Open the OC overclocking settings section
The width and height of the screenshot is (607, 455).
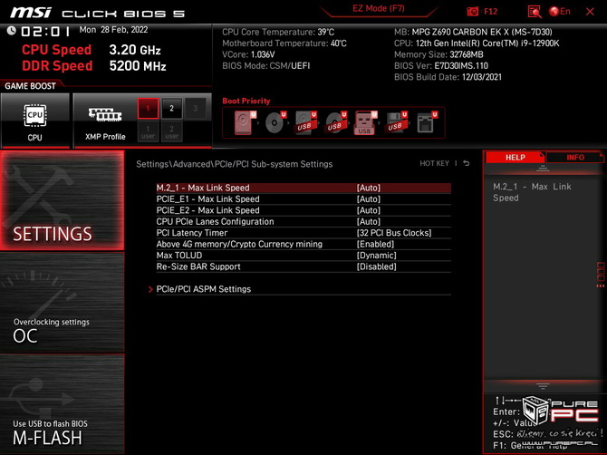pos(63,303)
